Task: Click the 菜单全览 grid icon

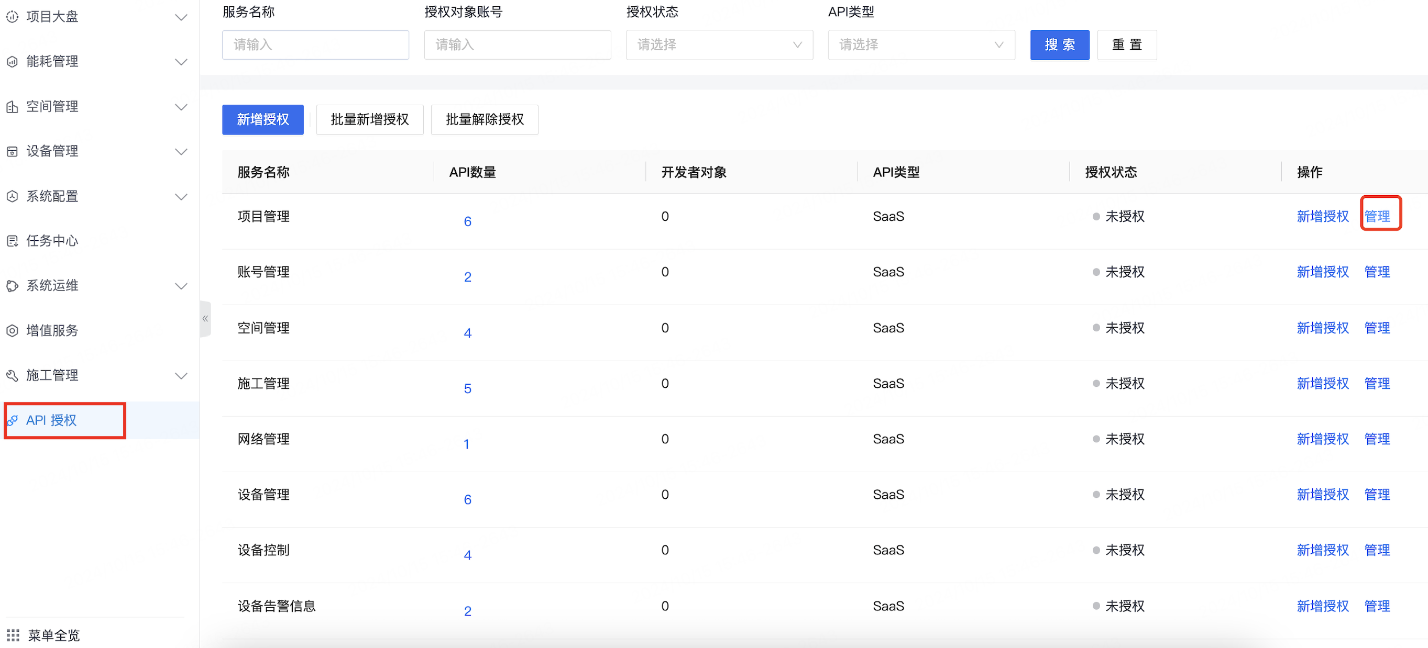Action: pyautogui.click(x=13, y=635)
